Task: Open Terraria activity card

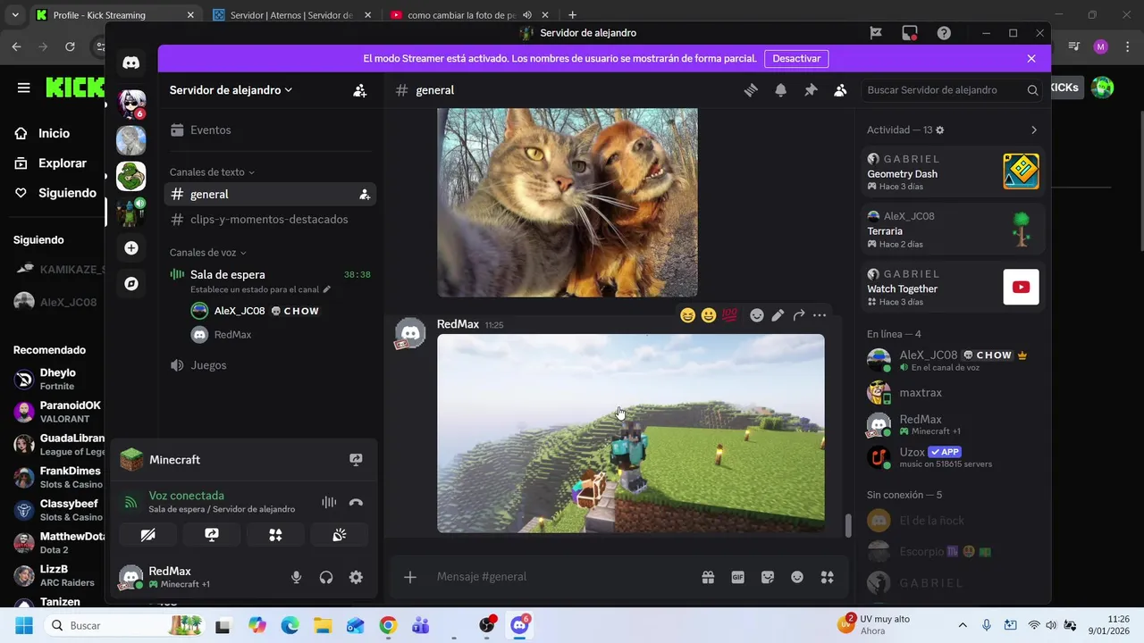Action: (953, 230)
